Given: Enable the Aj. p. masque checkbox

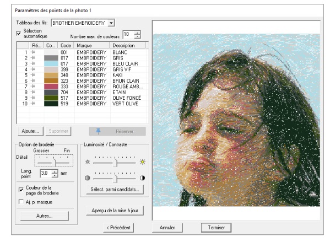Looking at the screenshot, I should point(21,202).
